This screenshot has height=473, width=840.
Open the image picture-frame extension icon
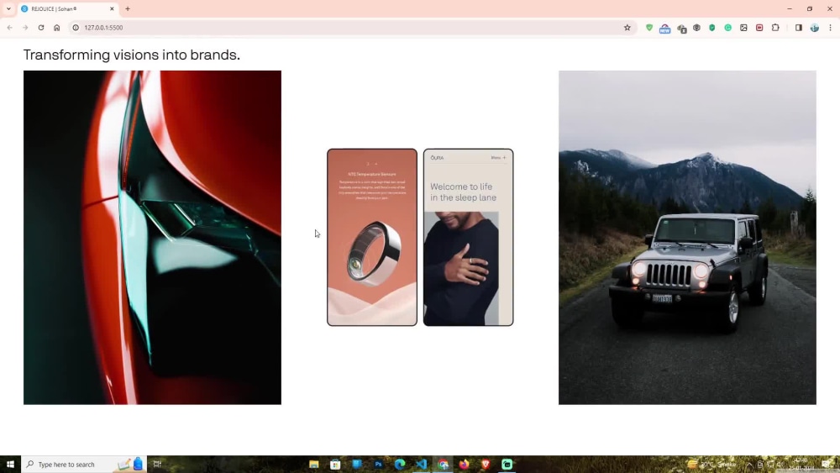point(743,28)
